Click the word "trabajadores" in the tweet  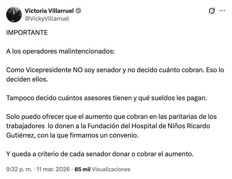pos(25,126)
